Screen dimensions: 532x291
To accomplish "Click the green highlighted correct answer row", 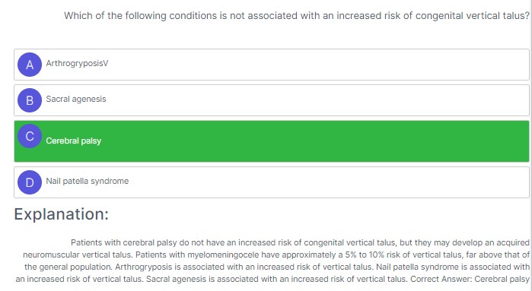I will pyautogui.click(x=272, y=141).
